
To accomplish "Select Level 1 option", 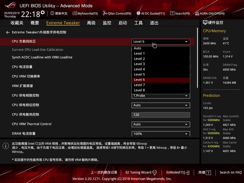I will coord(161,54).
